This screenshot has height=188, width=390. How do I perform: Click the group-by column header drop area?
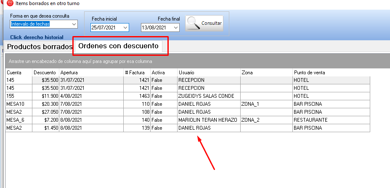(x=198, y=61)
